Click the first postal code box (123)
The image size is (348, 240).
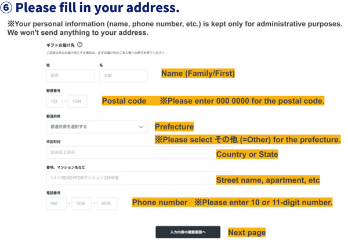[55, 101]
